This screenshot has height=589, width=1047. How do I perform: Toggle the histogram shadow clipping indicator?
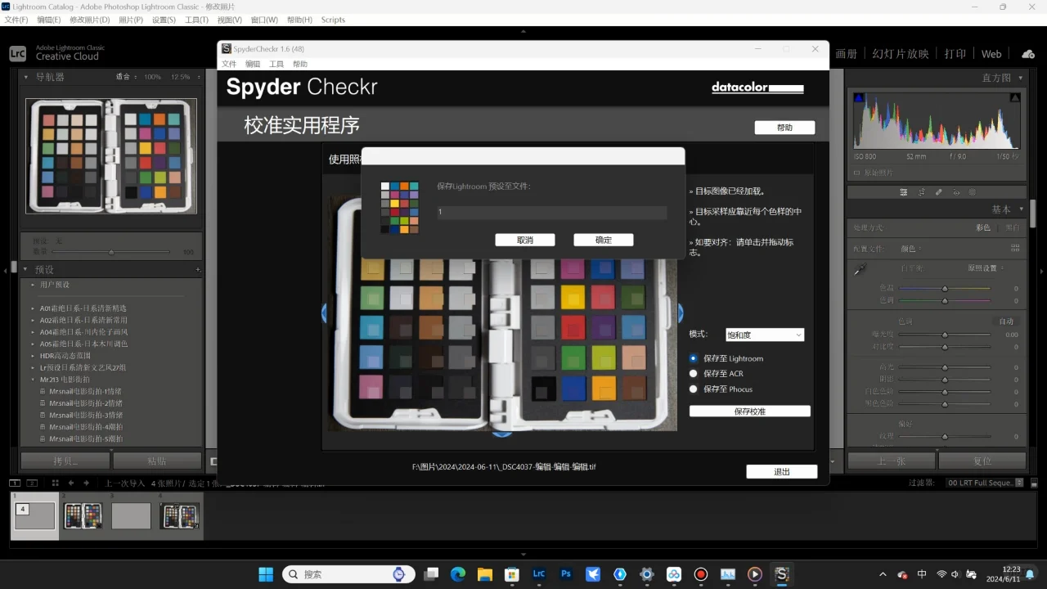point(859,97)
